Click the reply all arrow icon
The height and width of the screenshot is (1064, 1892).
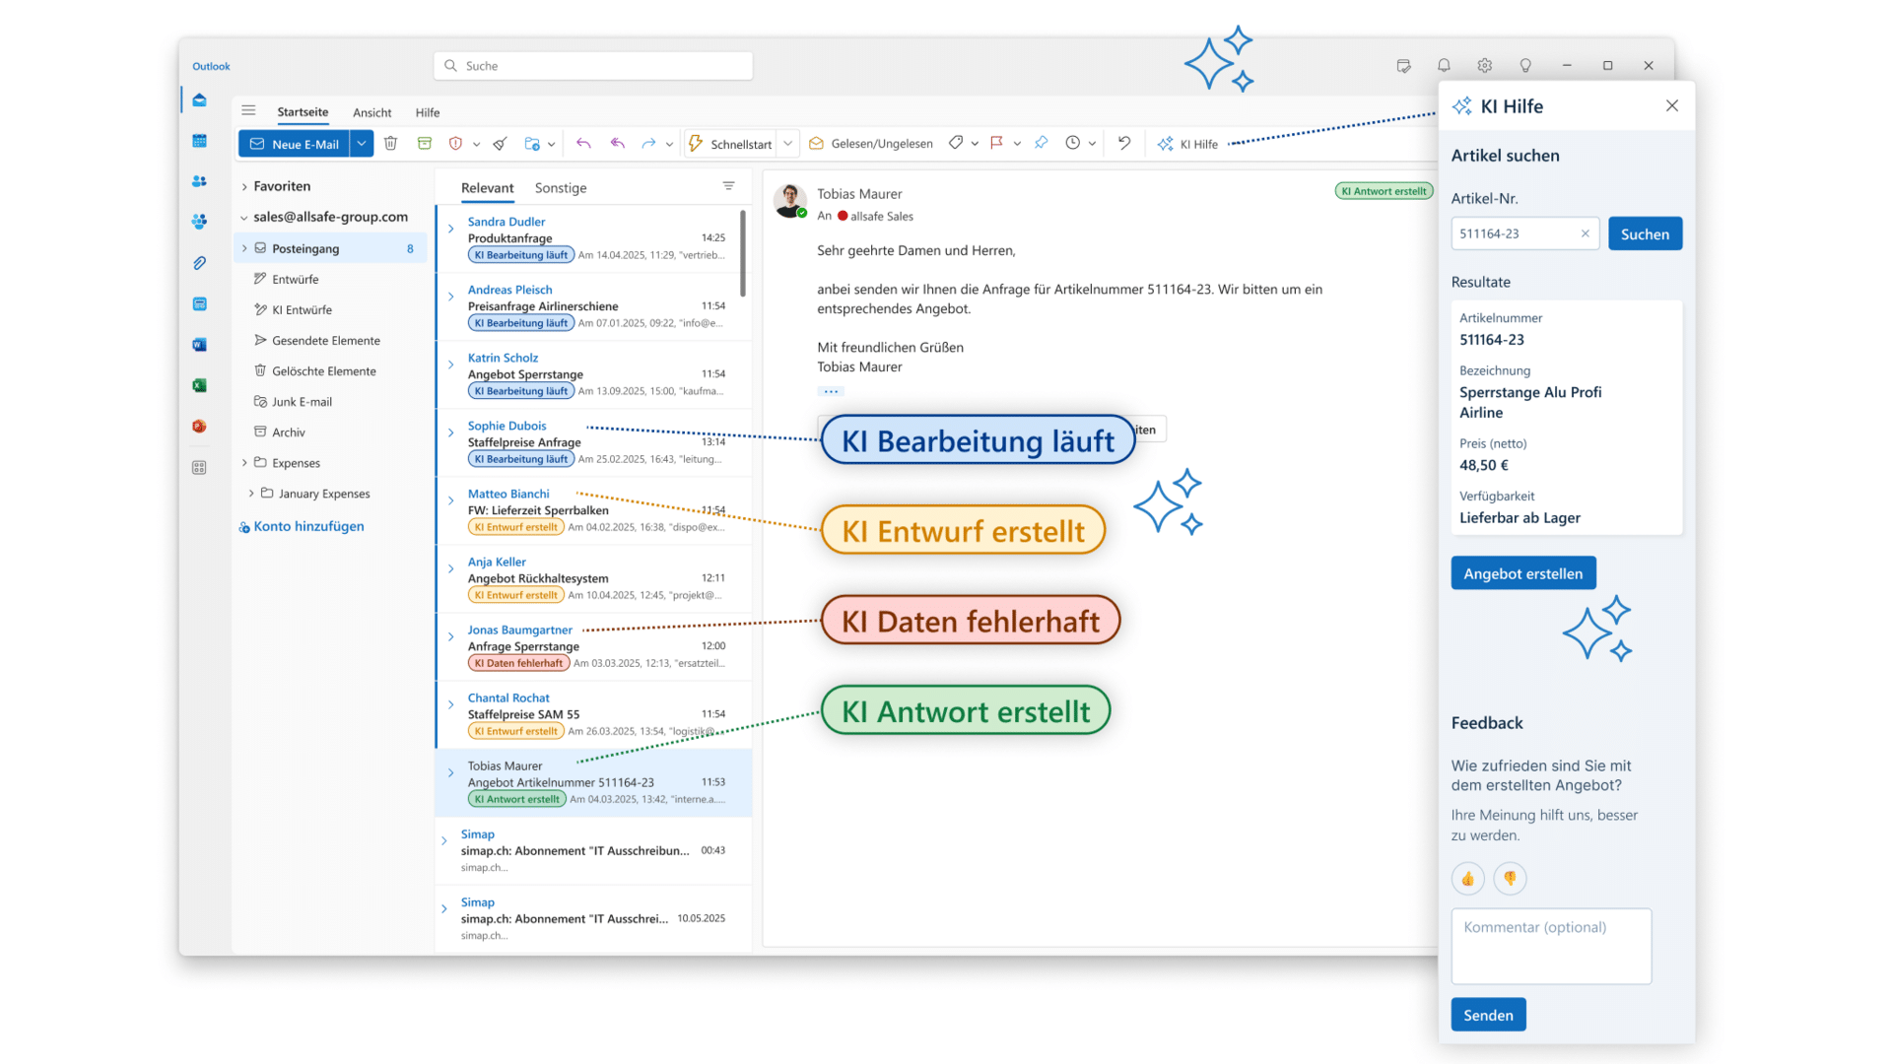click(617, 144)
